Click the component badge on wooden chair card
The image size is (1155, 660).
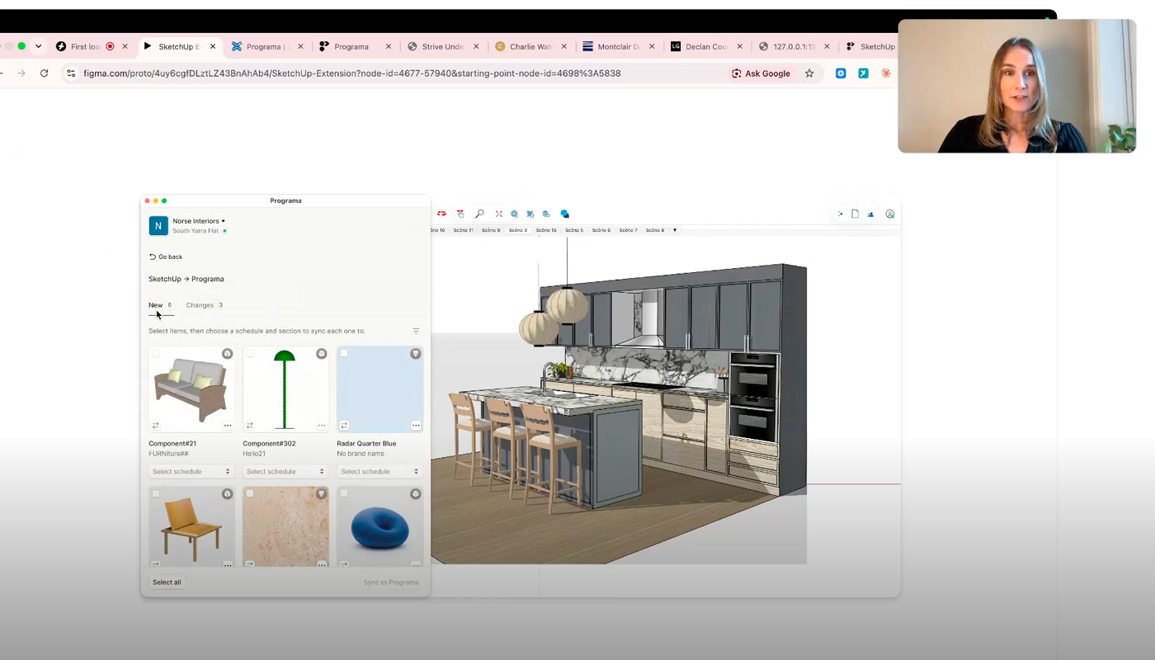[227, 494]
